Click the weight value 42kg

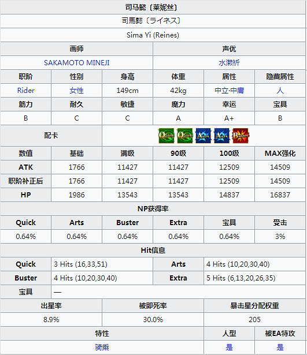(x=178, y=91)
